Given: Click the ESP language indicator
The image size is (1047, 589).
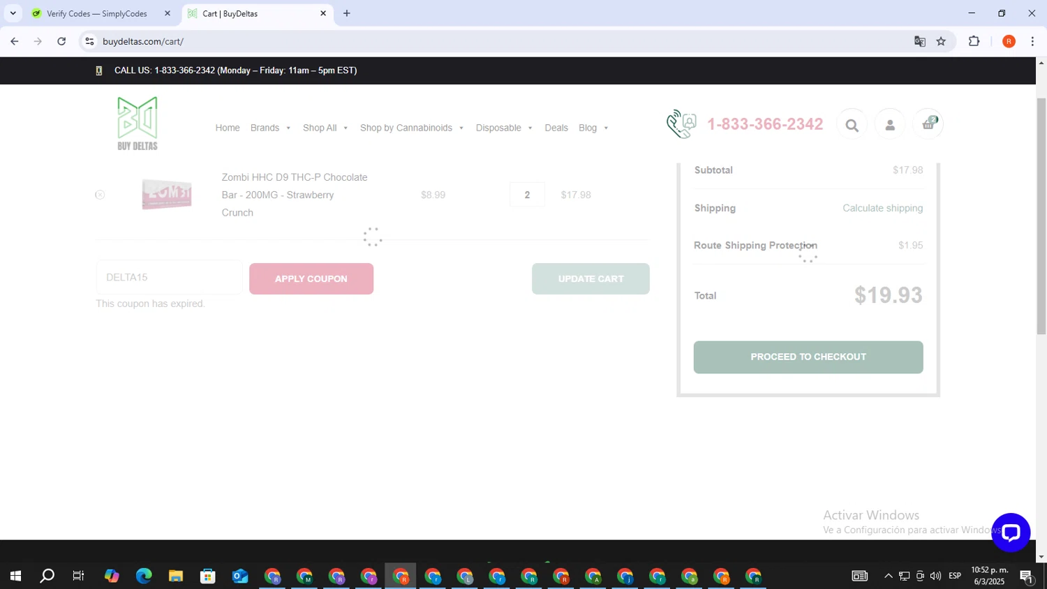Looking at the screenshot, I should [x=955, y=576].
